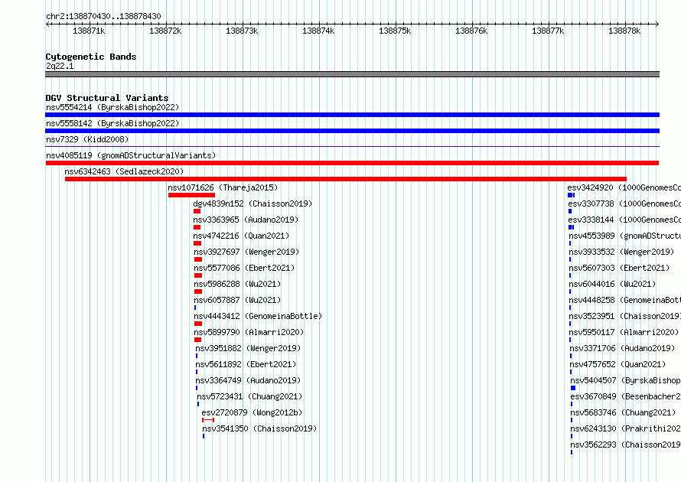681x482 pixels.
Task: Click the ruler's right arrow end
Action: tap(657, 24)
